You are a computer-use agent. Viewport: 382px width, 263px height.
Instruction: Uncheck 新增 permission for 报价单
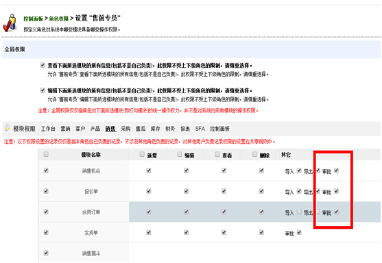coord(149,191)
